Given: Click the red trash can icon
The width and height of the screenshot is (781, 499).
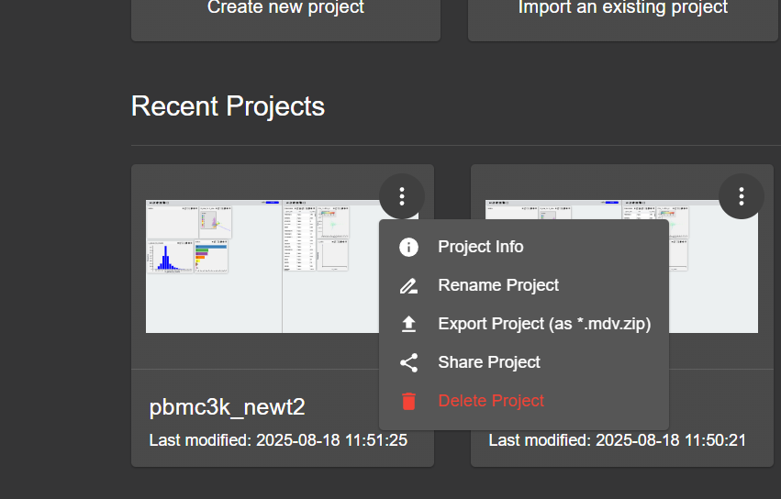Looking at the screenshot, I should [409, 401].
